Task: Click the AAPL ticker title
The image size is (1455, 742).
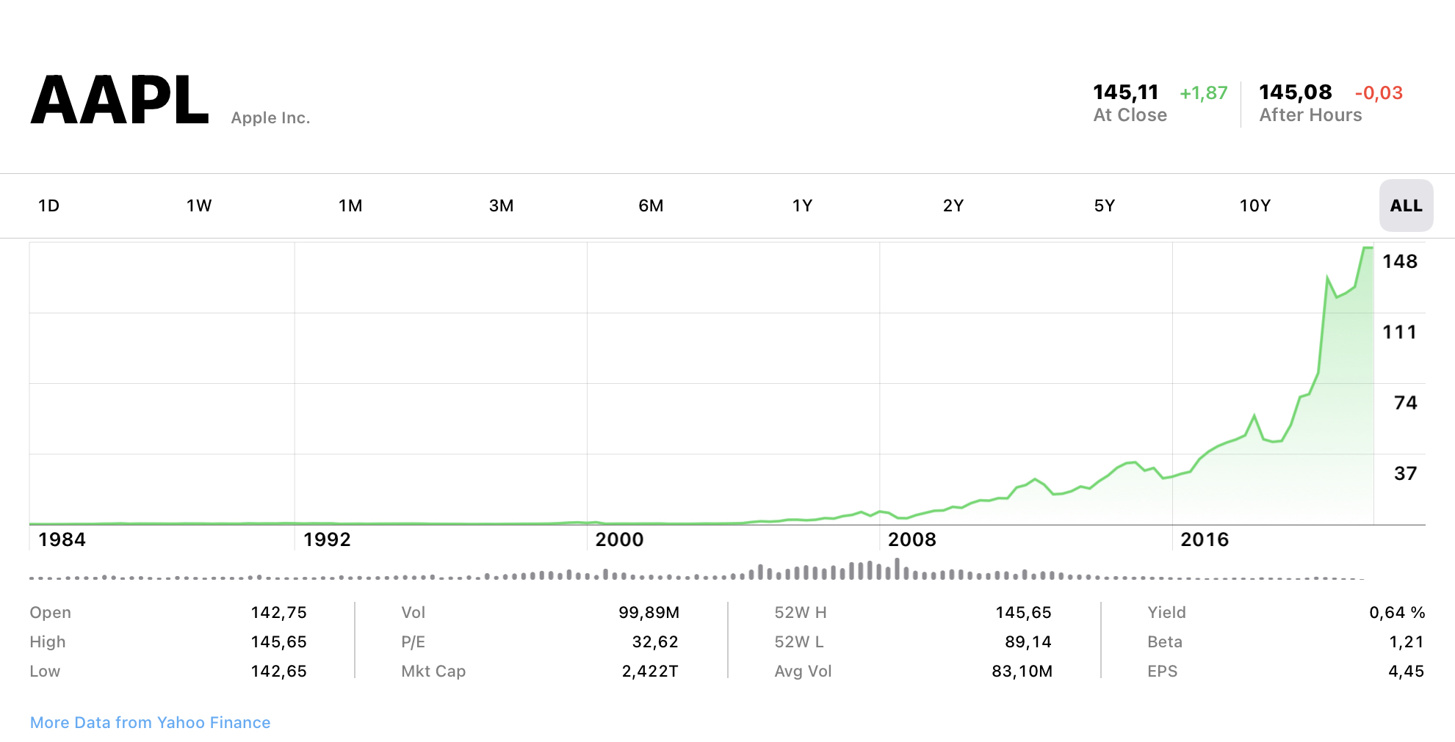Action: click(x=120, y=101)
